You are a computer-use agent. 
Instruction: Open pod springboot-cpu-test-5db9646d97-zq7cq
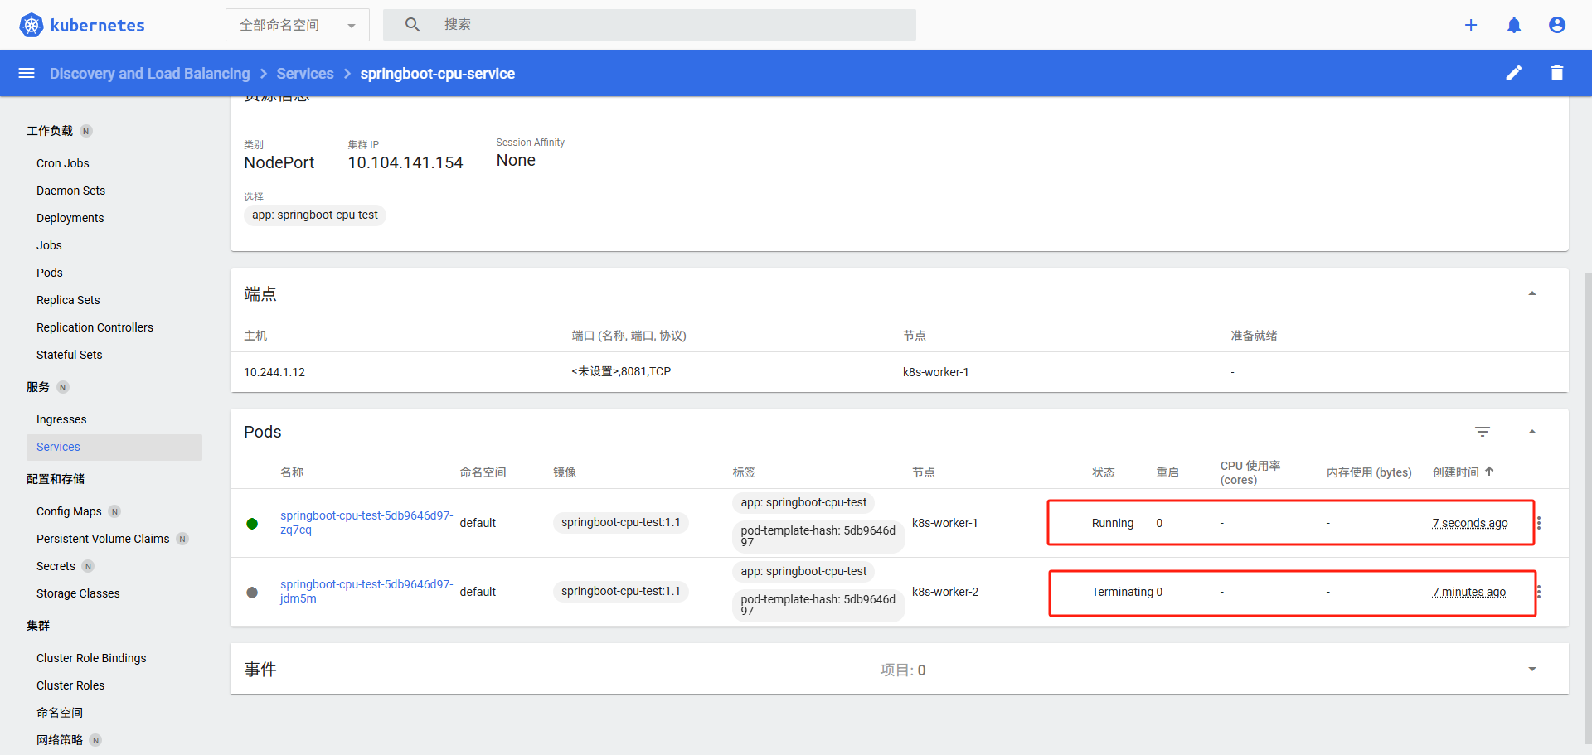coord(366,522)
